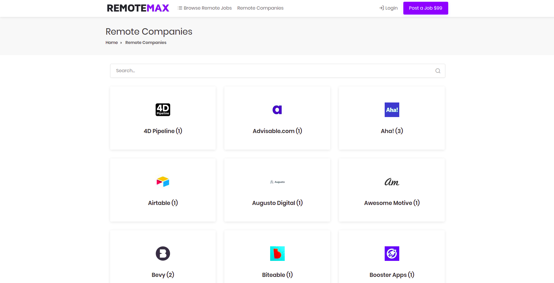Open the Airtable logo icon
The image size is (554, 283).
[x=163, y=182]
